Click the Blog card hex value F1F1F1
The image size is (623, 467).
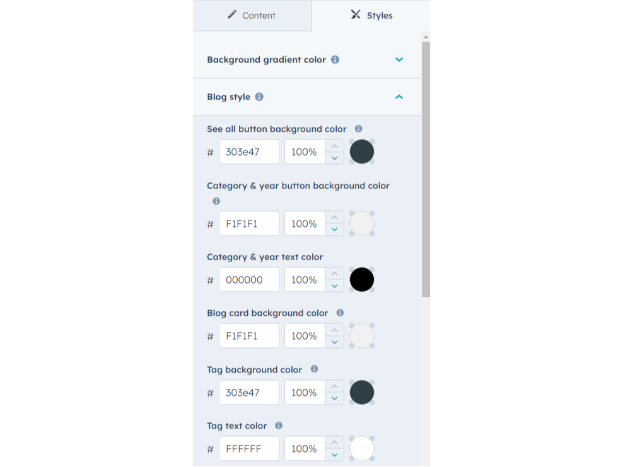pos(248,335)
